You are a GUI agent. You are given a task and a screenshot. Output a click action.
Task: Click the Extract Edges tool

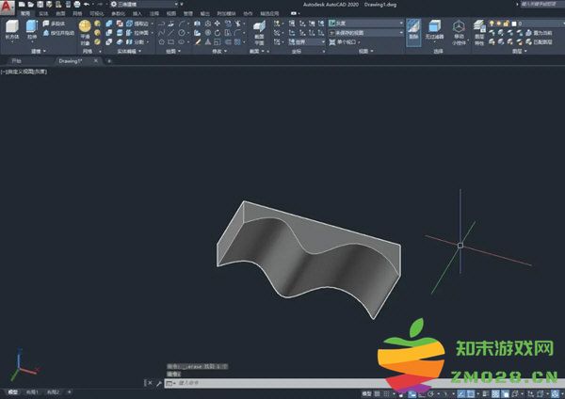coord(138,24)
